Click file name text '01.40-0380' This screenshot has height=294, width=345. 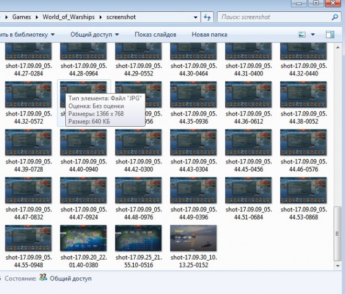pos(84,265)
